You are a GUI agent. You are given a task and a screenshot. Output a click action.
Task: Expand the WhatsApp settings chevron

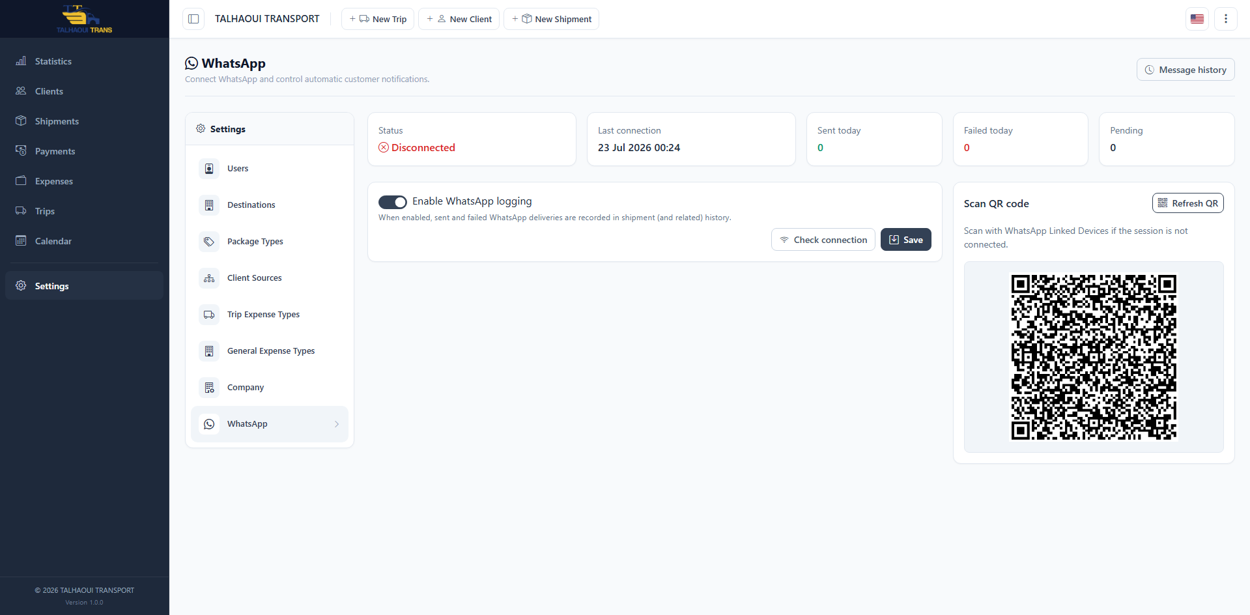[x=337, y=424]
